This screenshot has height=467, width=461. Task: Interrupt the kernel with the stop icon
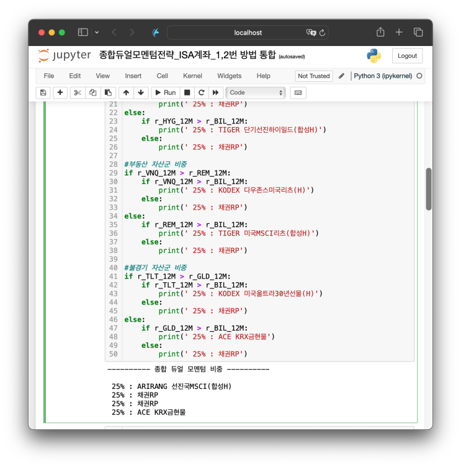tap(187, 92)
